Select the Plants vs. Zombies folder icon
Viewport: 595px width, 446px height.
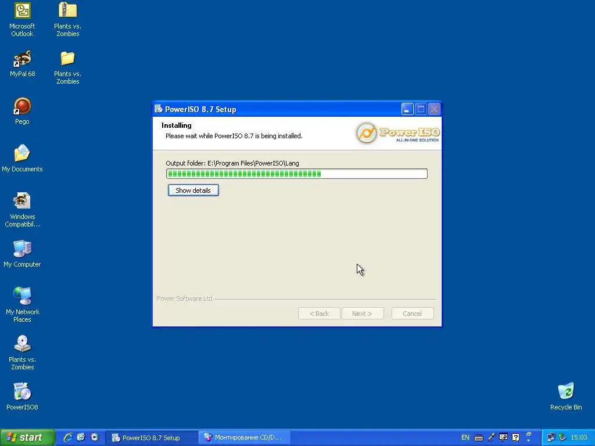click(x=67, y=67)
